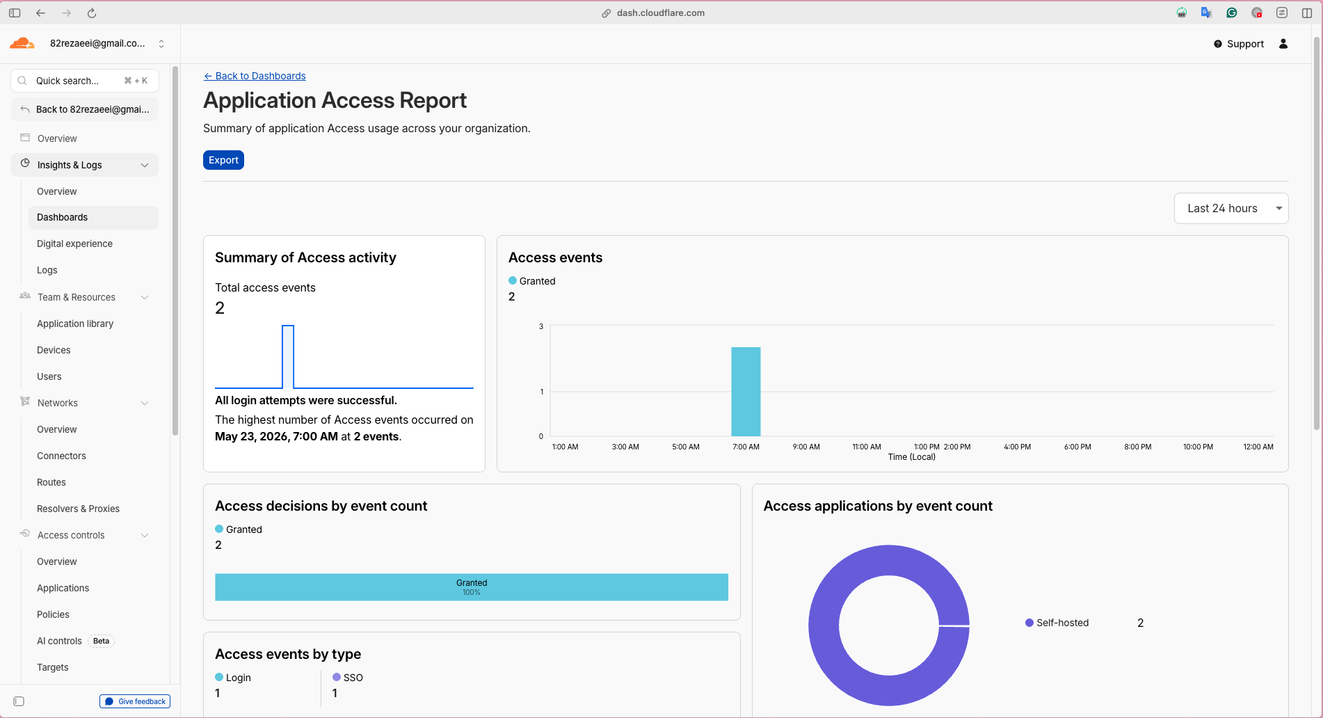
Task: Click Granted legend swatch in Access events
Action: pyautogui.click(x=513, y=281)
